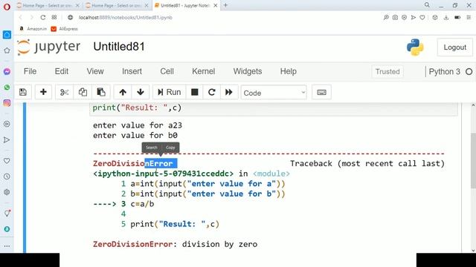Open the File menu
Image resolution: width=476 pixels, height=267 pixels.
[30, 71]
